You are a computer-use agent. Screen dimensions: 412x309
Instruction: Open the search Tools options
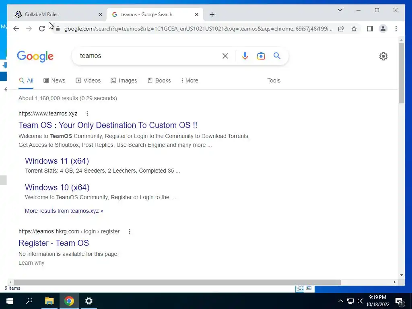(x=274, y=80)
